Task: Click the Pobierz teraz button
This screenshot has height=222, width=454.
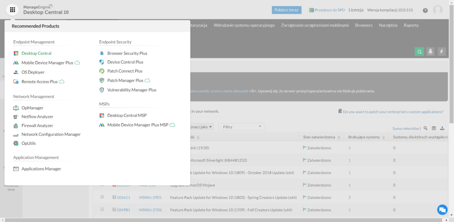Action: [286, 10]
